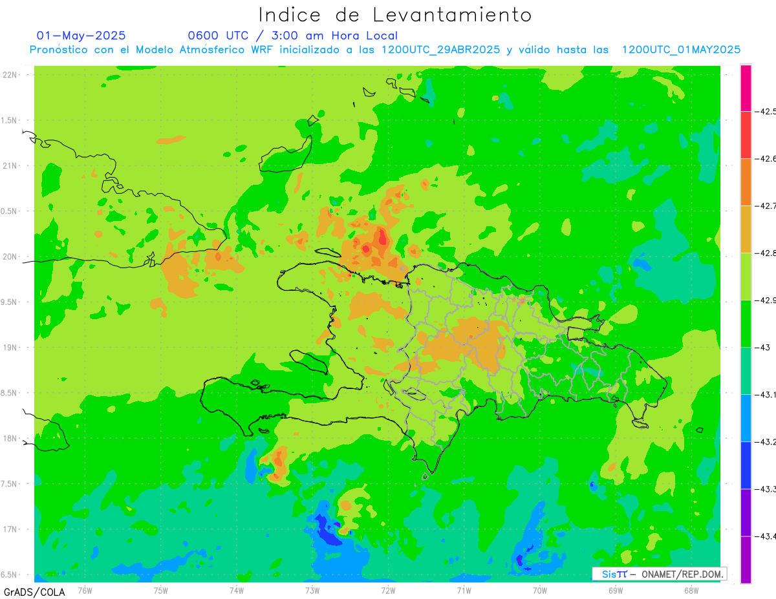Pick the dark orange swatch below -42.6
Screen dimensions: 776x599
746,182
